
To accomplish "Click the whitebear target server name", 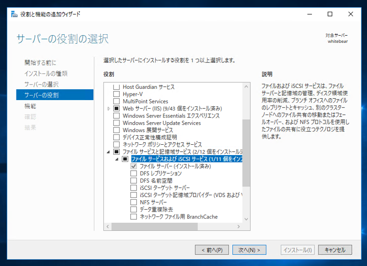I will (337, 41).
